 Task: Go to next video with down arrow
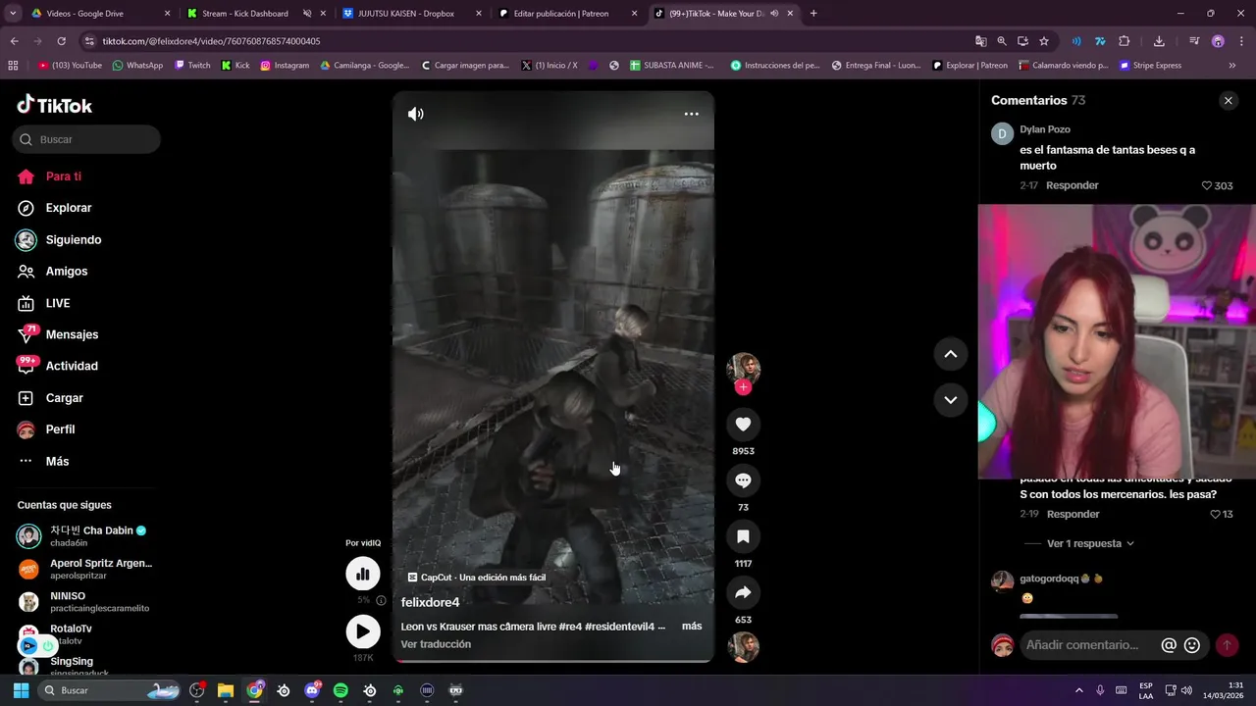(950, 399)
